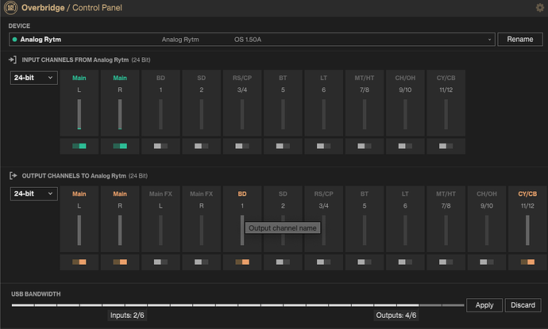Click the Overbridge / Control Panel title

coord(71,8)
